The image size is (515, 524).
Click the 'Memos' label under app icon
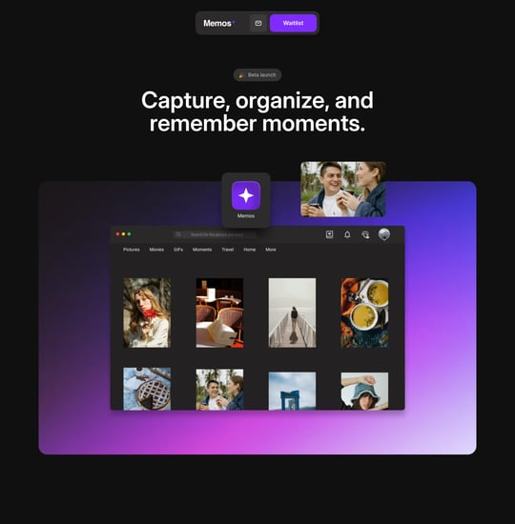(x=246, y=216)
